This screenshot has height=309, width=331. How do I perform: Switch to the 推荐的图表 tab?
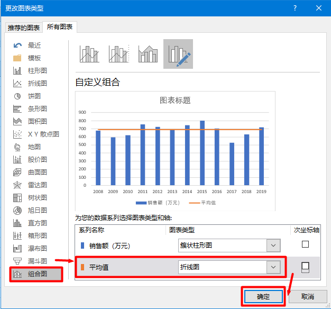(24, 28)
